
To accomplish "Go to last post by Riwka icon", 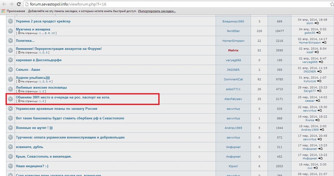I will click(317, 120).
